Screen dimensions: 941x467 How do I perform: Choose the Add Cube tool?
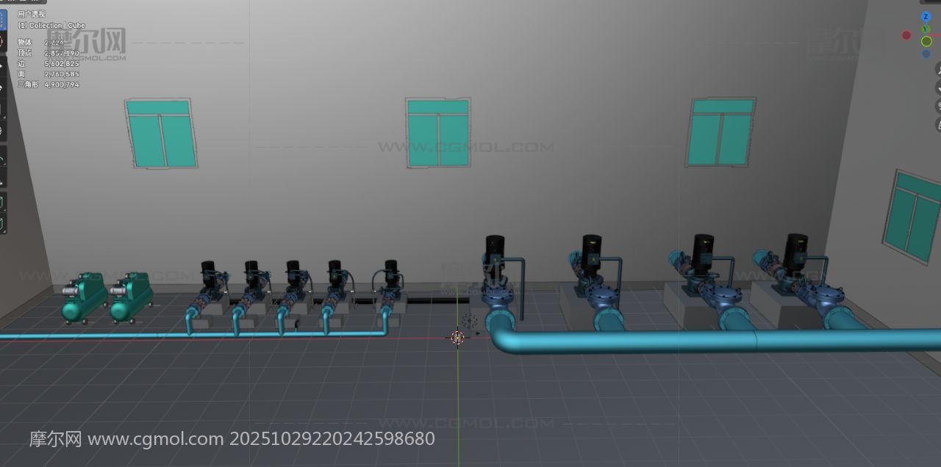tap(2, 201)
